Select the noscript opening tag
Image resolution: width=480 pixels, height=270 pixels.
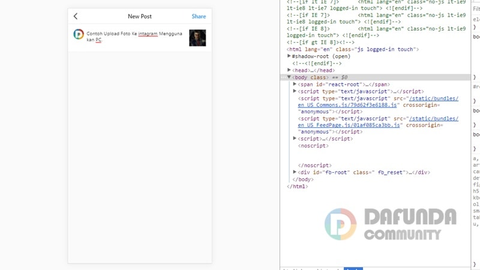(x=313, y=146)
